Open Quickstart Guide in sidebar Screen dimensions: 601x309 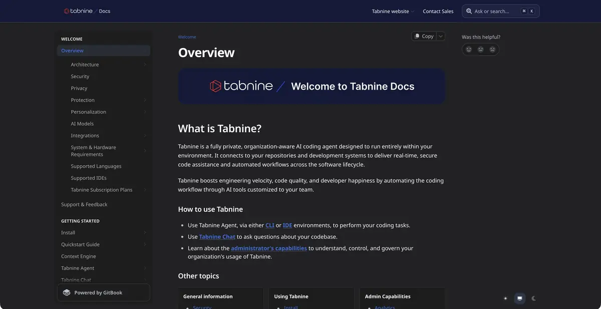point(80,244)
